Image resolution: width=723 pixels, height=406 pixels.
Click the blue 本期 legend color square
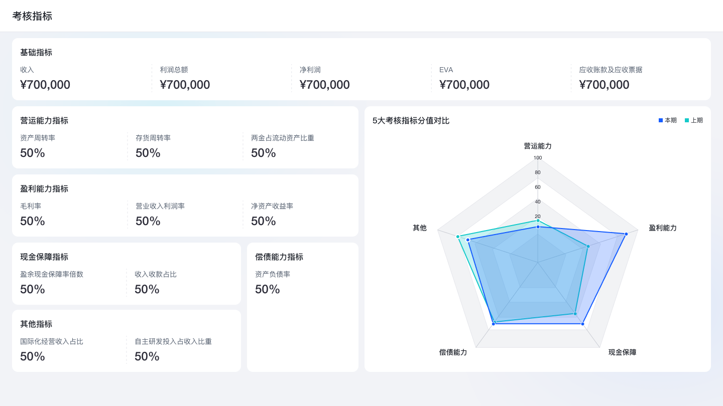pyautogui.click(x=661, y=120)
